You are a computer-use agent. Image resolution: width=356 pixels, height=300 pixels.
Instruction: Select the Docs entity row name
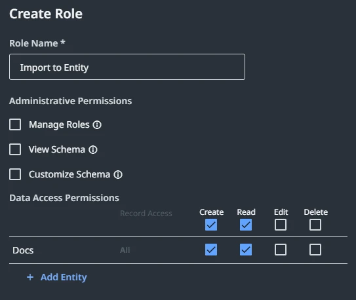tap(23, 250)
